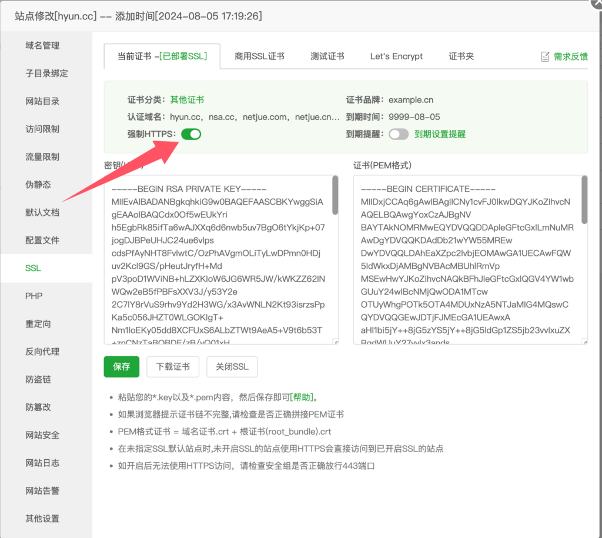Click the 到期时间 value 9999-08-05
This screenshot has height=538, width=602.
point(414,117)
